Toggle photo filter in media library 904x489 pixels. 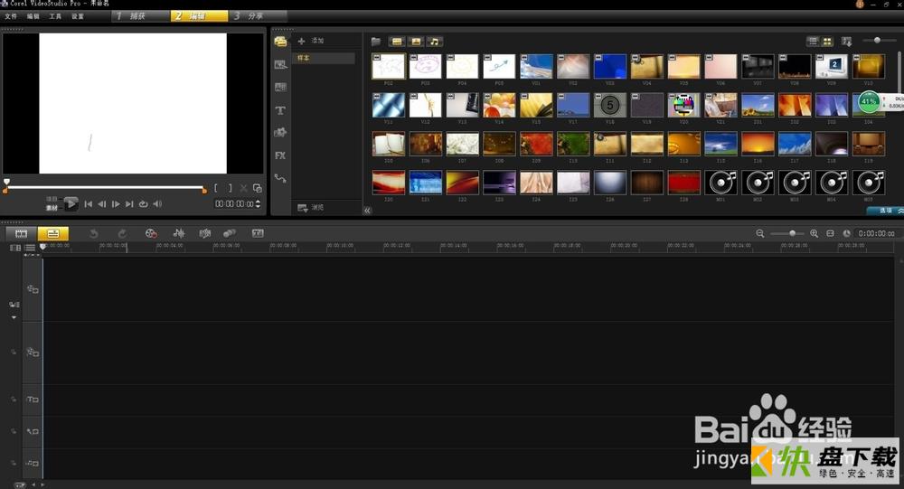416,42
